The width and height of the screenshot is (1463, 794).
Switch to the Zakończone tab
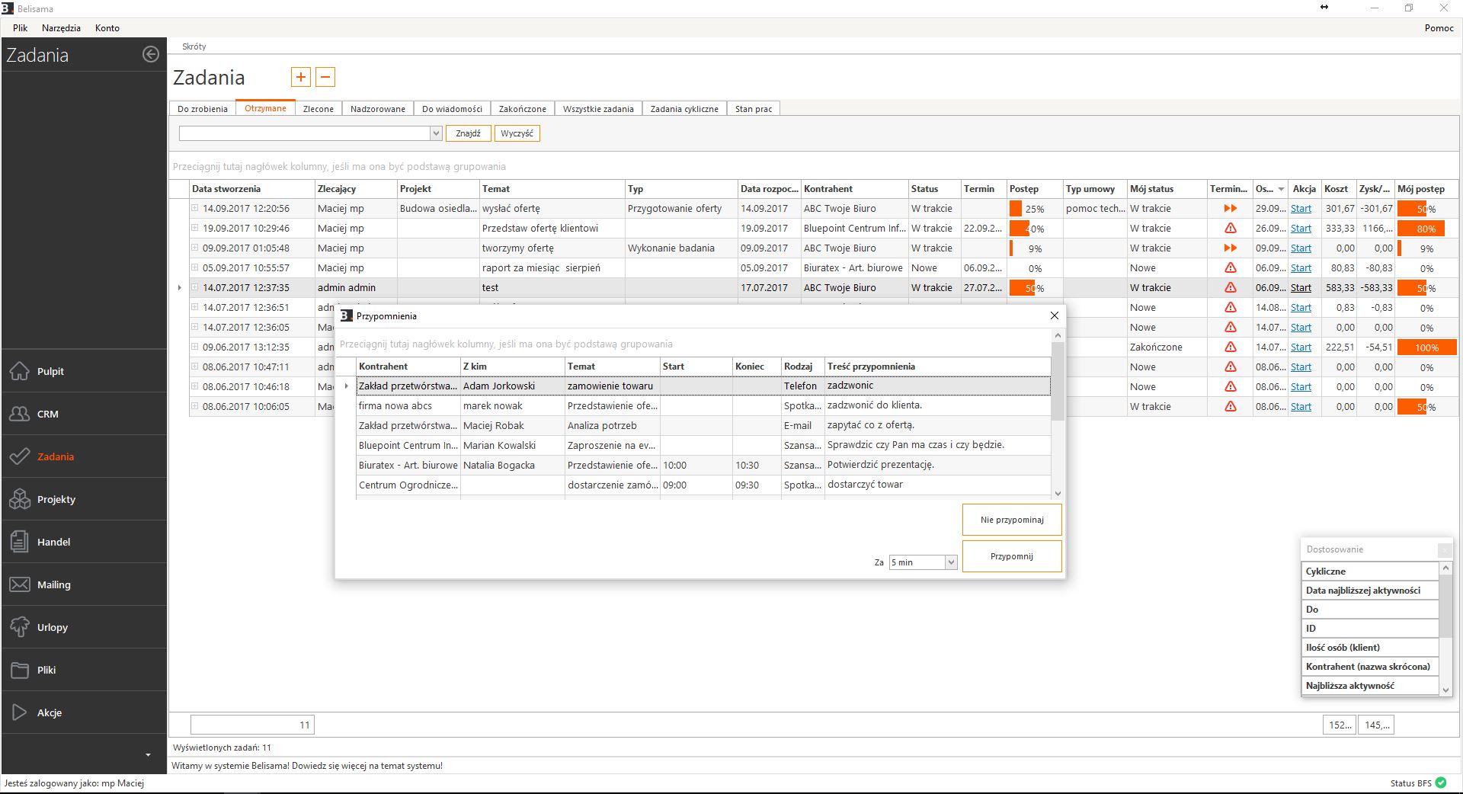[x=522, y=109]
